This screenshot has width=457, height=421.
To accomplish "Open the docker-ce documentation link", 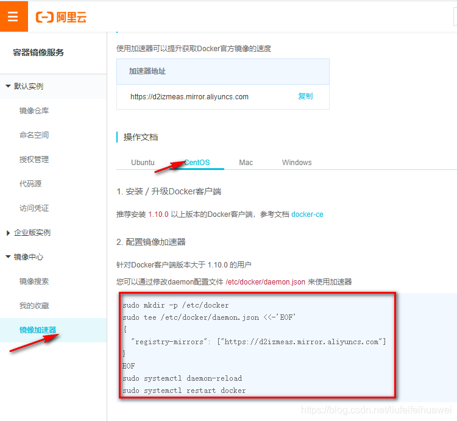I will 307,214.
